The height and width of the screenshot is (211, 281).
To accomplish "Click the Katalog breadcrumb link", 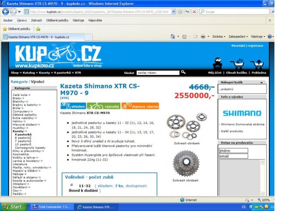I will coord(28,73).
